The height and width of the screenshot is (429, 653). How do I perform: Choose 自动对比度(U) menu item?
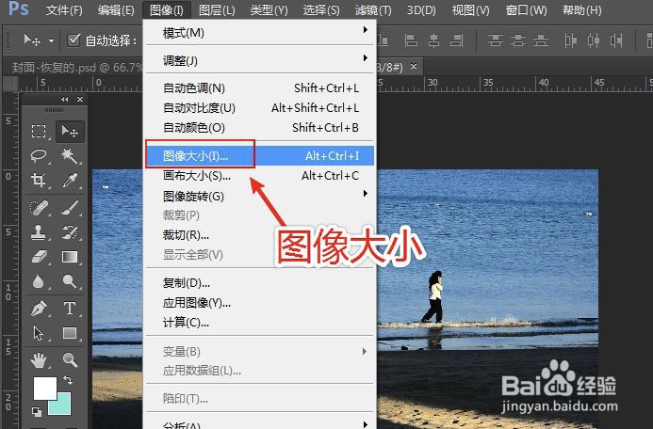pos(260,108)
